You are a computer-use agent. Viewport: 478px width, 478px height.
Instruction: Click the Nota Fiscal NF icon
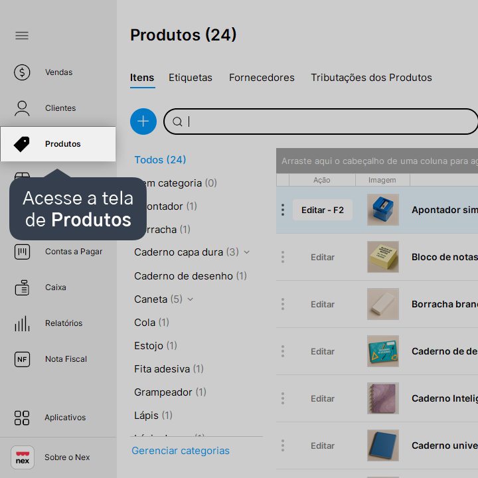22,359
